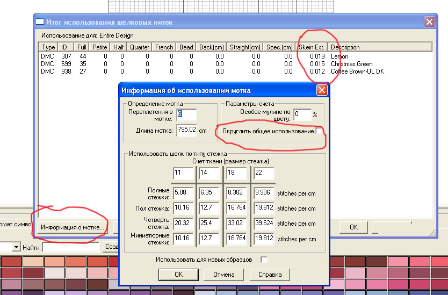Open the dropdown arrow left of Найти

coord(16,247)
